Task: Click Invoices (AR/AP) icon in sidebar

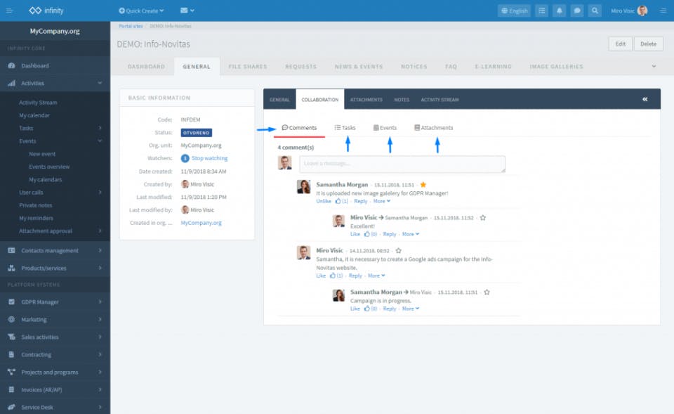Action: 12,390
